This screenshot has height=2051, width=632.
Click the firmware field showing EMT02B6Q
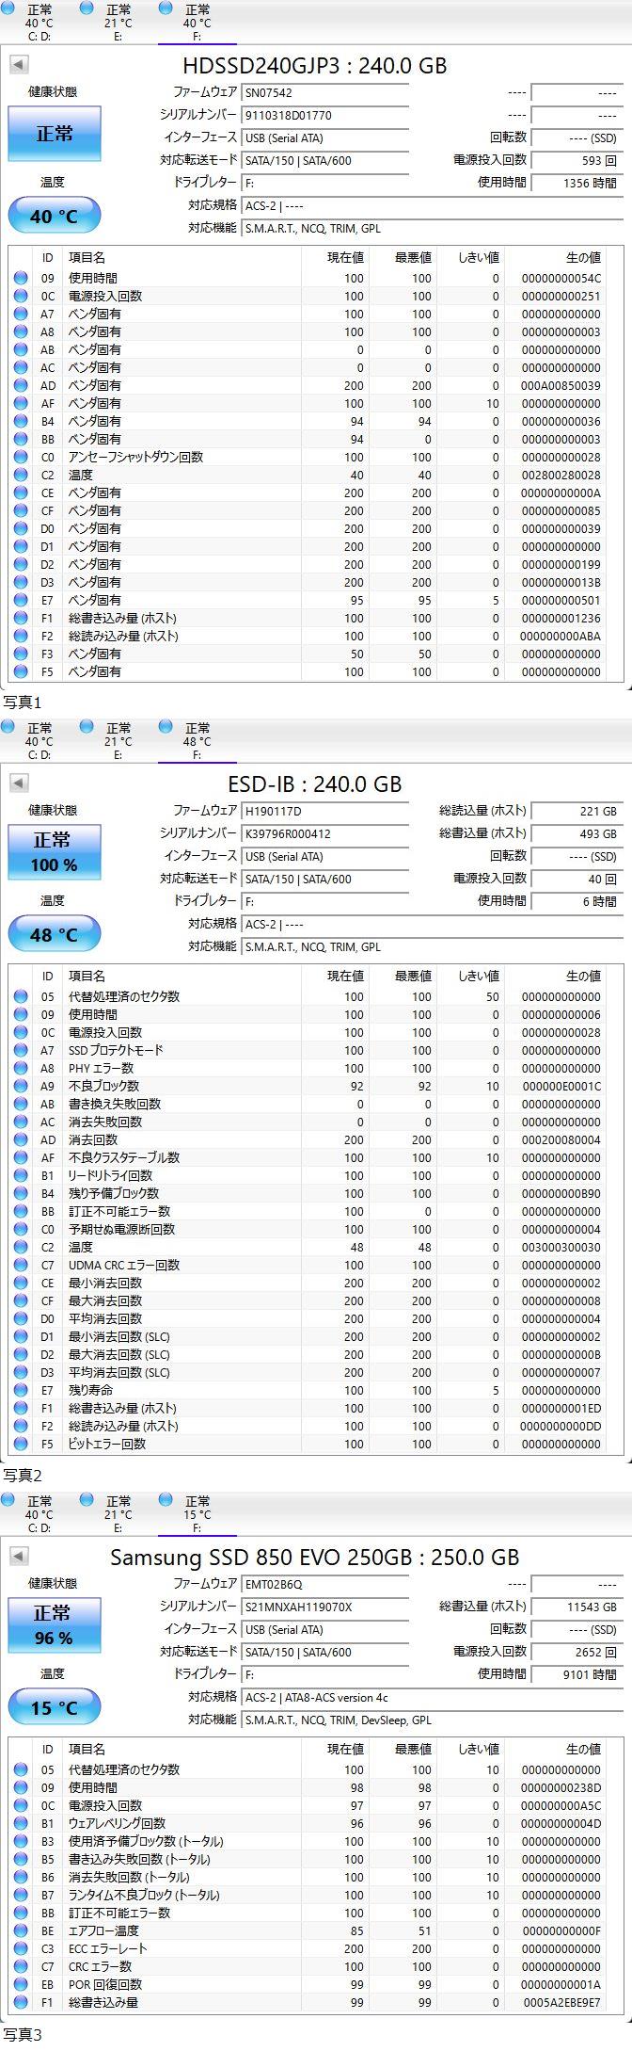[325, 1584]
